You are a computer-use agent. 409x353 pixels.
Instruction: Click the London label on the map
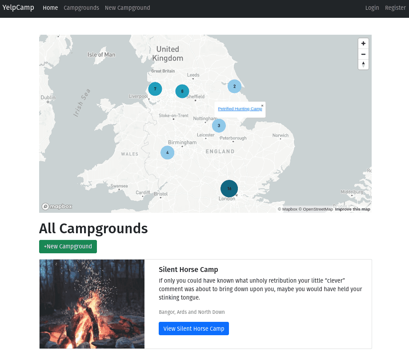point(227,199)
